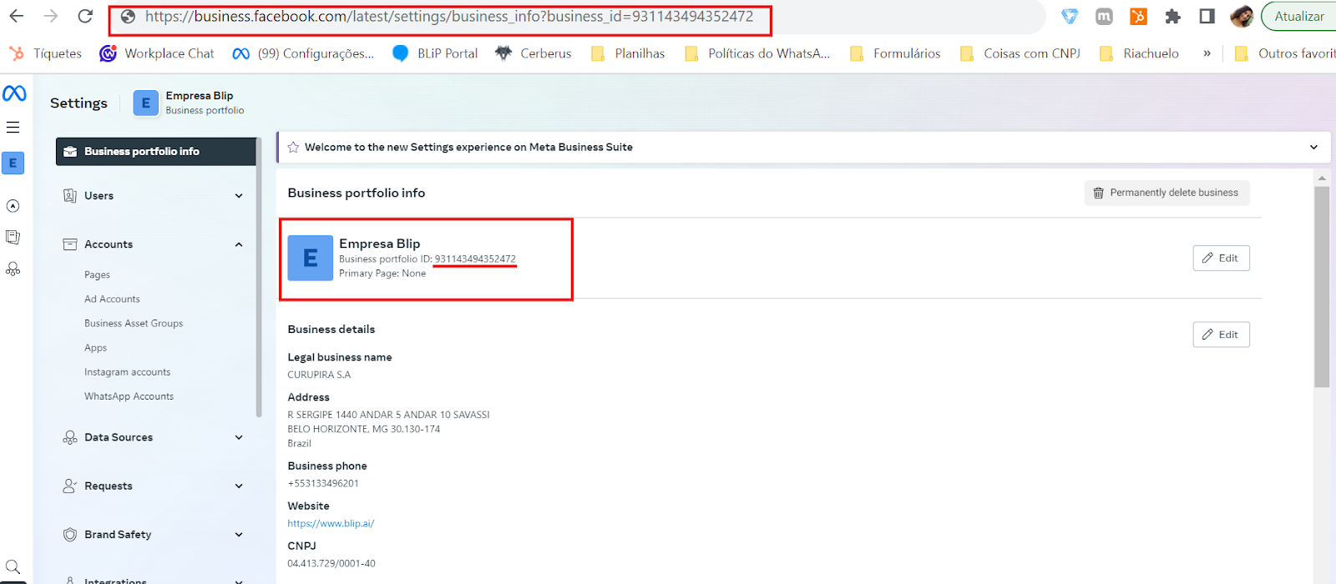Click Permanently delete business button
Image resolution: width=1336 pixels, height=584 pixels.
(1166, 193)
